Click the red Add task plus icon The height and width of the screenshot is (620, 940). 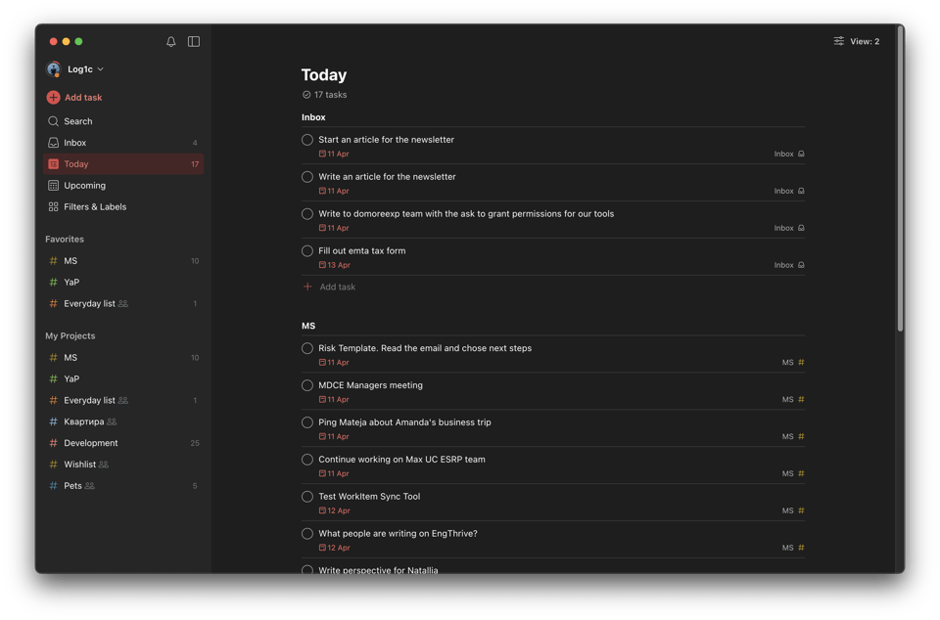tap(53, 98)
